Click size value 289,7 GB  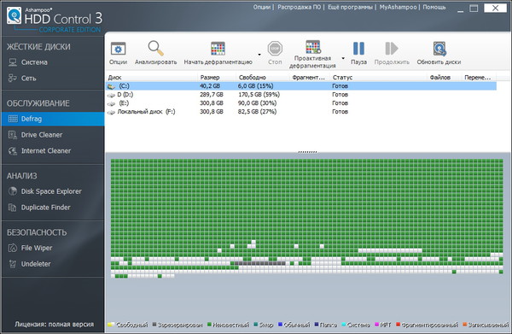[212, 95]
